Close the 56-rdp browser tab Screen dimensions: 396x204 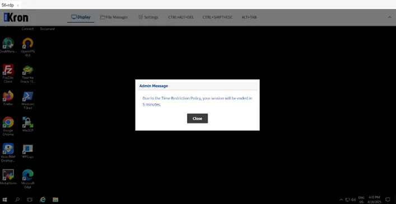[x=18, y=5]
